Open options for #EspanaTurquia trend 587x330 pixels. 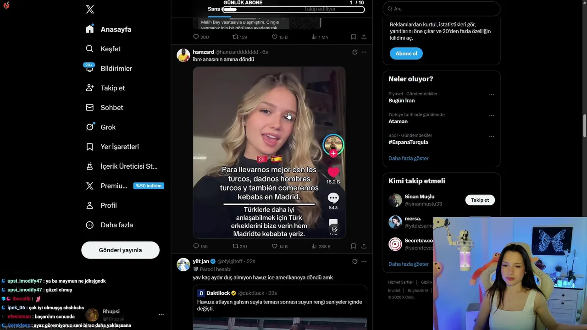click(492, 136)
